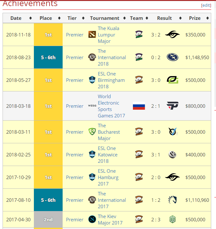Click the $1,148,950 prize value

pos(197,57)
